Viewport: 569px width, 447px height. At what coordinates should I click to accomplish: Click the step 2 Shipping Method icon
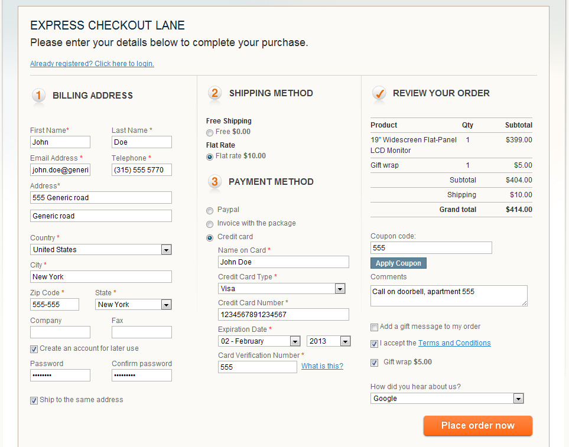pos(214,93)
